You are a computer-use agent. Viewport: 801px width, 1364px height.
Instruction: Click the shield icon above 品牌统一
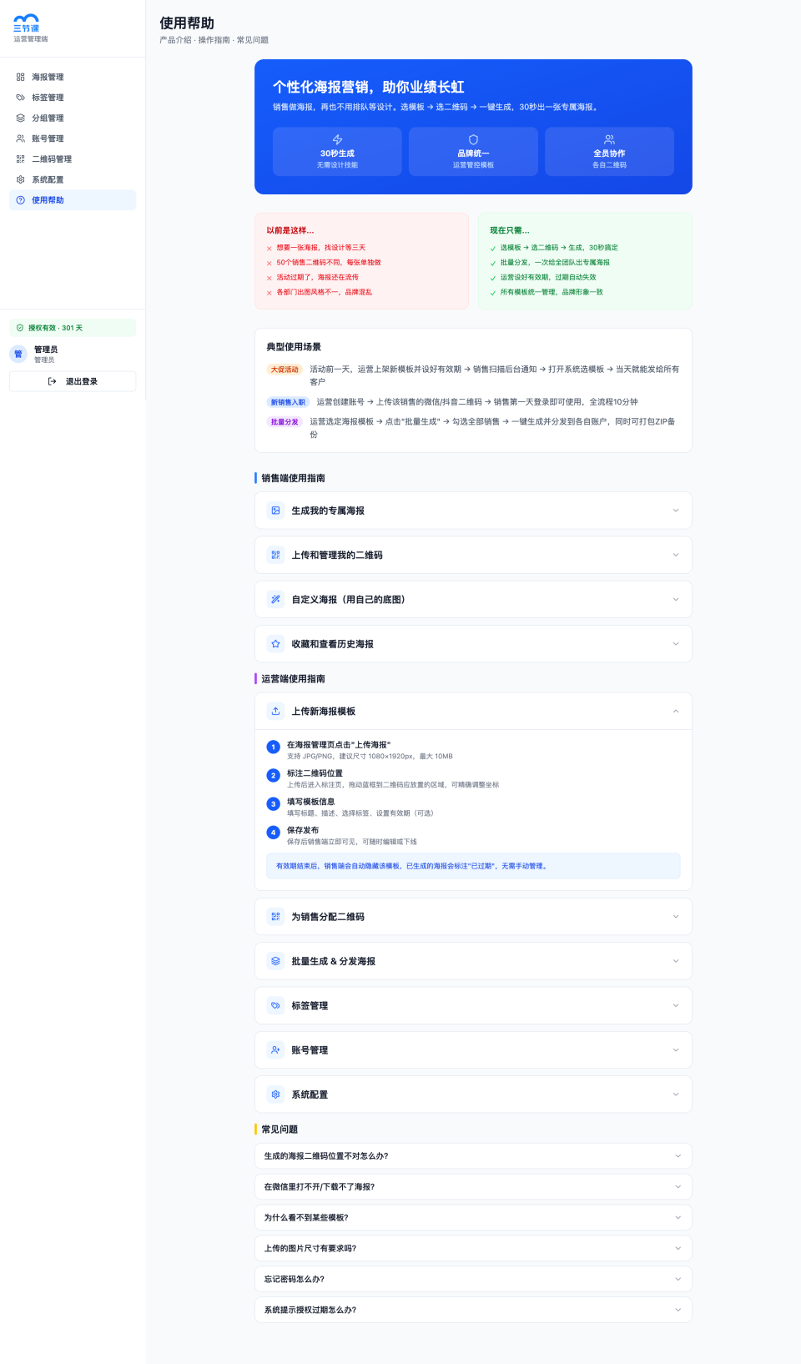[473, 139]
